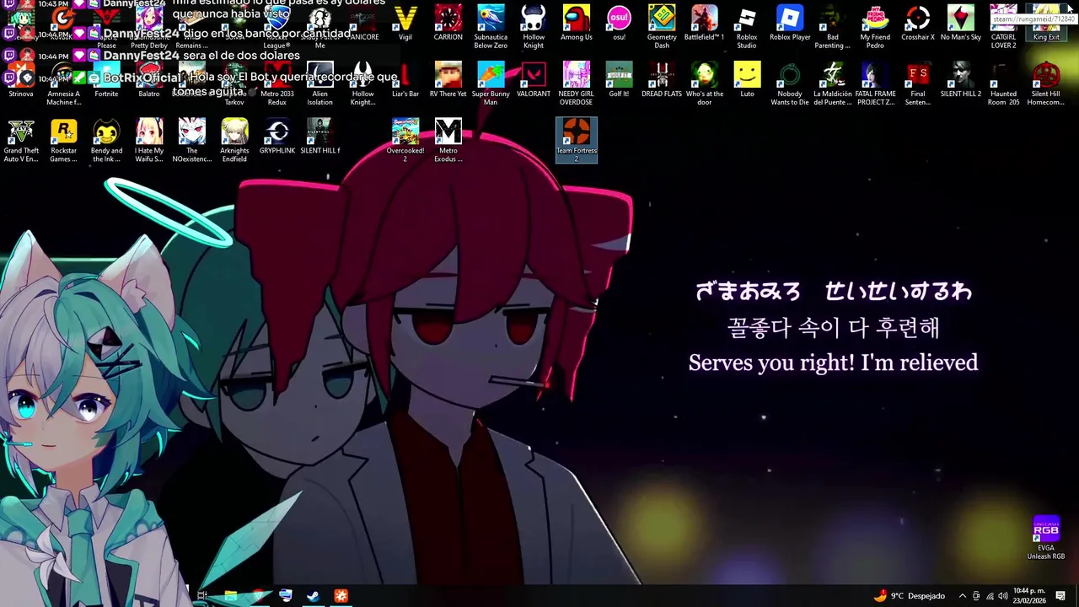
Task: Select the SILENT HILL 2 icon
Action: tap(961, 80)
